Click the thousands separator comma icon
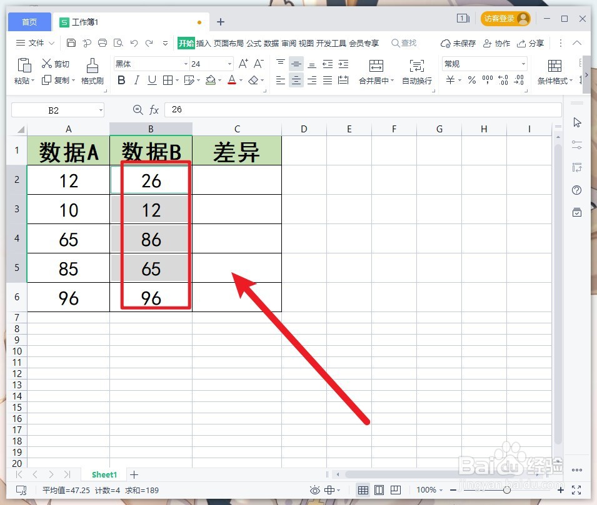 [487, 80]
